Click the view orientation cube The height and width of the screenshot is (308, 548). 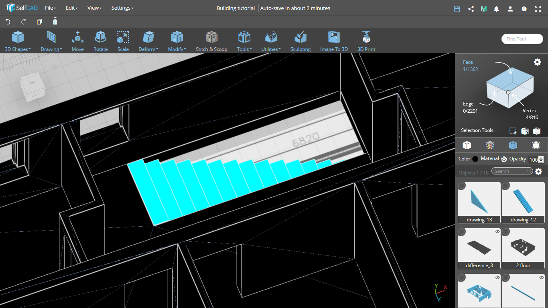32,87
